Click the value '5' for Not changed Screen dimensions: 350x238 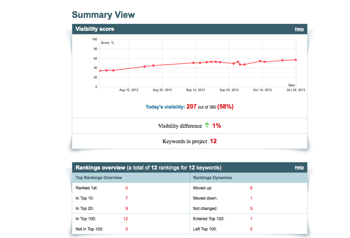point(251,209)
